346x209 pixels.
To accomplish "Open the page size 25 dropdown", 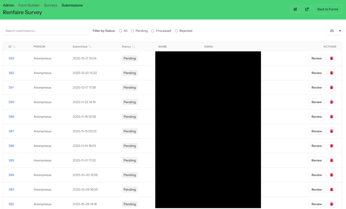I will (334, 31).
